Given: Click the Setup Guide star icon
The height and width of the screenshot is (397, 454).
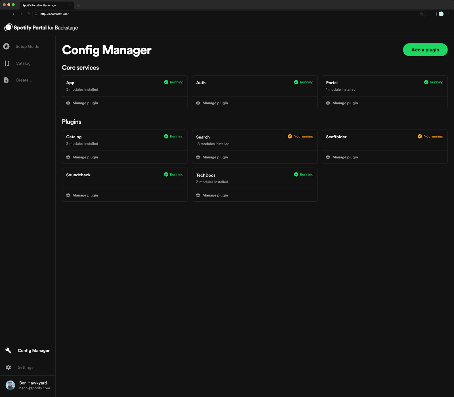Looking at the screenshot, I should pyautogui.click(x=6, y=46).
